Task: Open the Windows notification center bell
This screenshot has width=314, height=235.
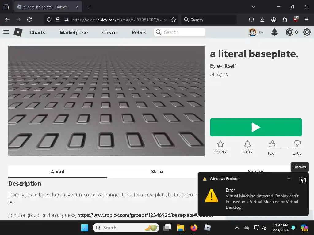Action: 293,228
